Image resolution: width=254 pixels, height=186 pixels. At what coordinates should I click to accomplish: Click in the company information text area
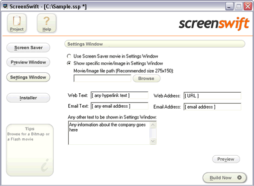[109, 133]
